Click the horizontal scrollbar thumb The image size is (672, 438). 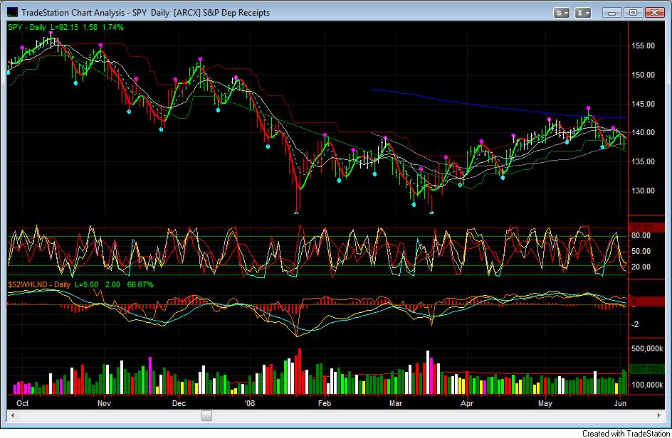click(x=206, y=415)
